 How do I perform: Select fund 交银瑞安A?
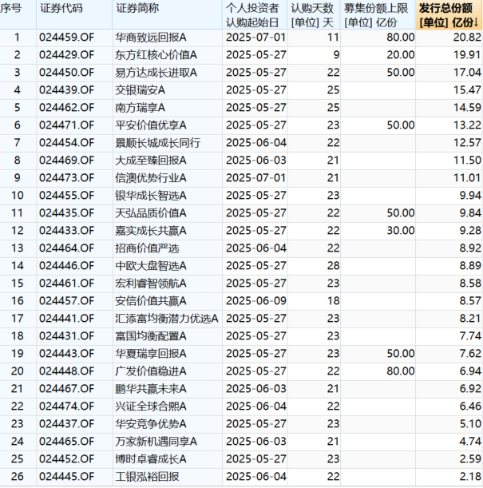[140, 90]
